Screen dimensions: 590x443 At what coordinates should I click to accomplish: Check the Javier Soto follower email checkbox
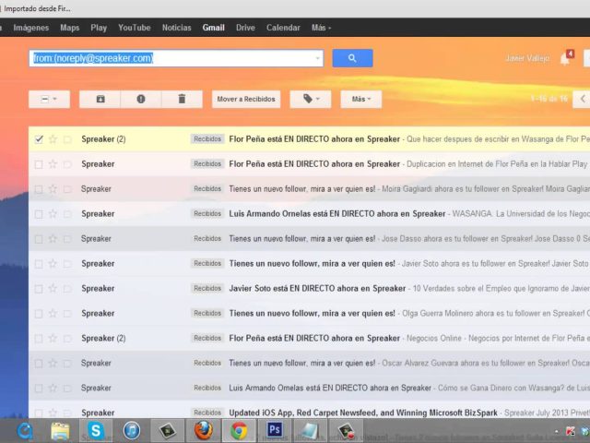click(x=39, y=264)
